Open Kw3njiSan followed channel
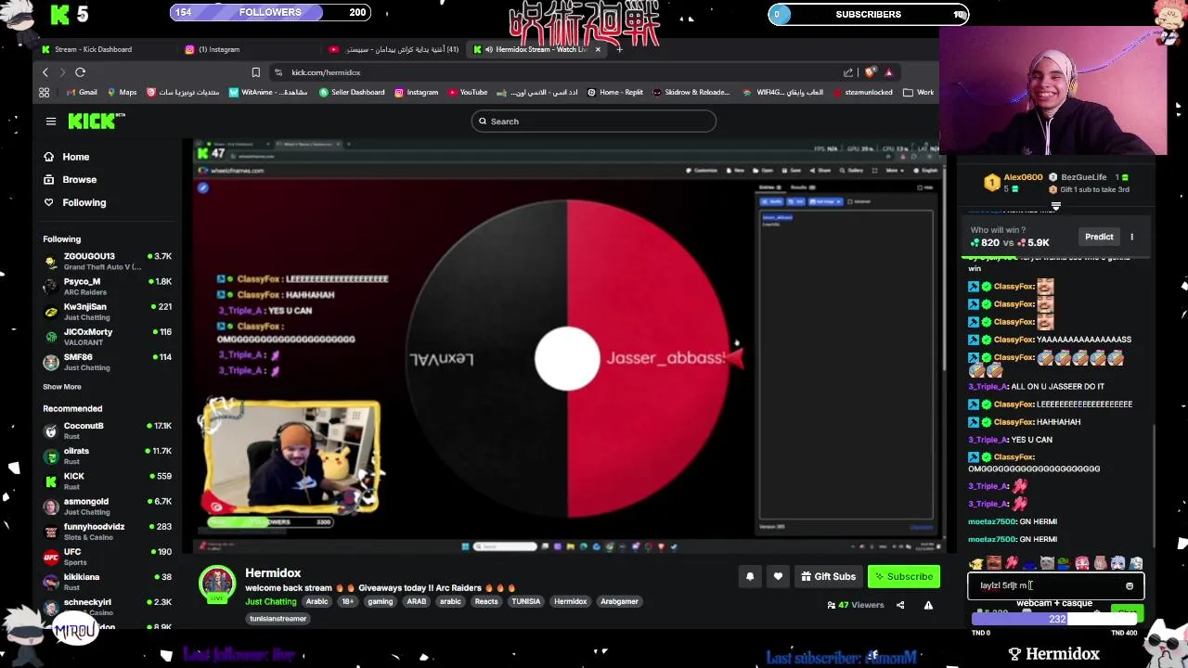 107,311
